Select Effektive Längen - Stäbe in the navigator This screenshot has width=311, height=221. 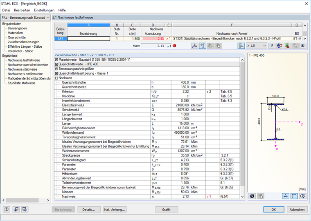click(25, 46)
